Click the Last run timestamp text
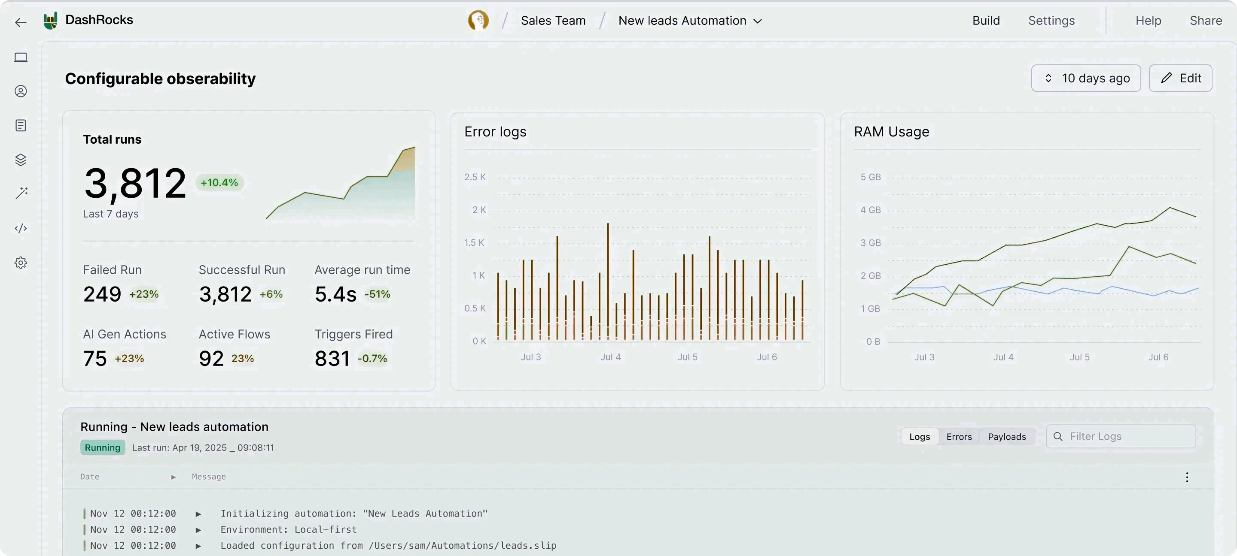The height and width of the screenshot is (556, 1237). pyautogui.click(x=203, y=447)
